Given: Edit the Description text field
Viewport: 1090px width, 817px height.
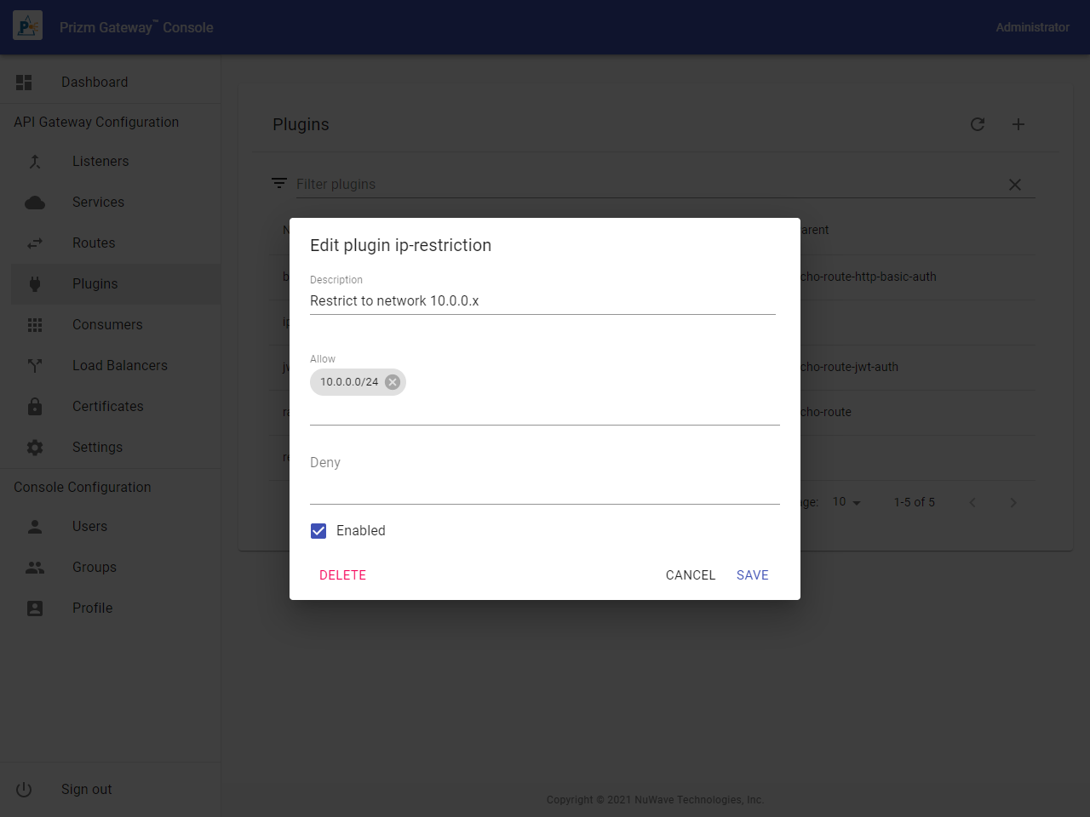Looking at the screenshot, I should pos(542,301).
